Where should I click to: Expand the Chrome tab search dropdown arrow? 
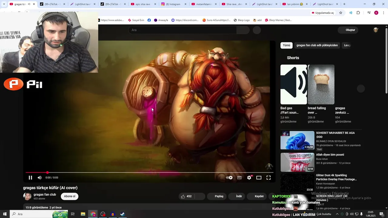[x=4, y=4]
